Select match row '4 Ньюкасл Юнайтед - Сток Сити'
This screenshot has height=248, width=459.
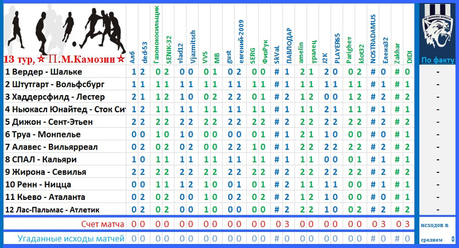(65, 109)
